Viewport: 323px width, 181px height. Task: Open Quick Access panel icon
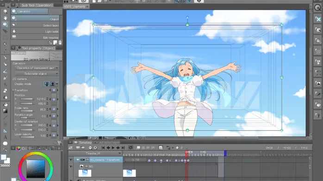pyautogui.click(x=317, y=8)
